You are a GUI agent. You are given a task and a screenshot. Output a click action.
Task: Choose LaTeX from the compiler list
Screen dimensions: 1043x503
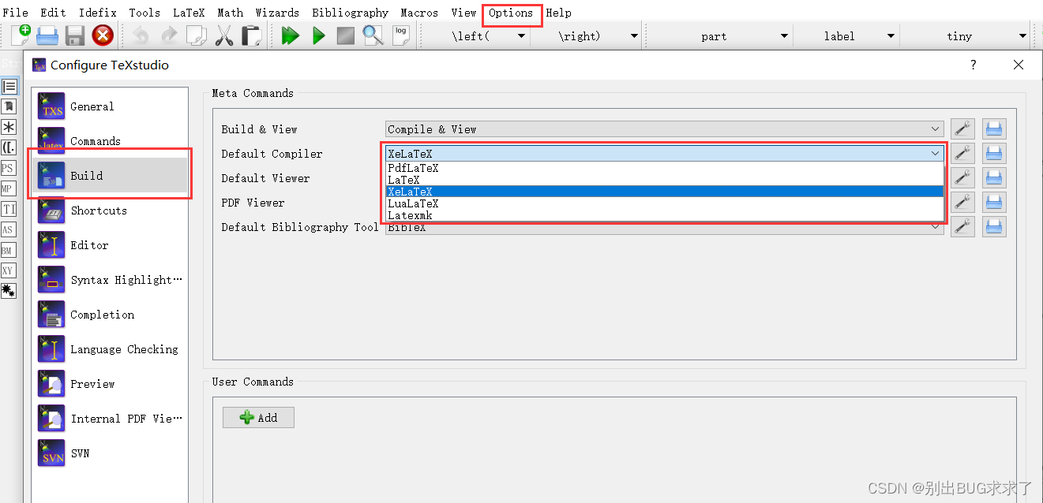(664, 180)
